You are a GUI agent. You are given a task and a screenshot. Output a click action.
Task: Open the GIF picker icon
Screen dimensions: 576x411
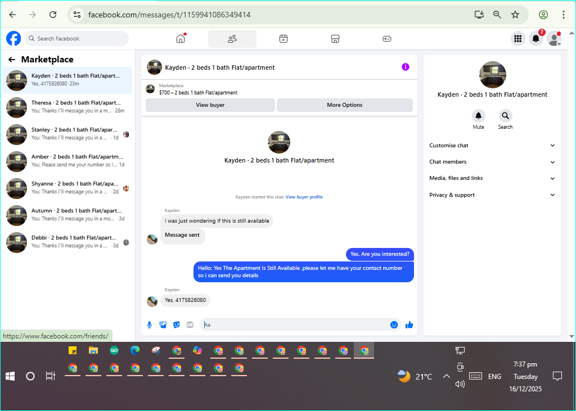[190, 324]
